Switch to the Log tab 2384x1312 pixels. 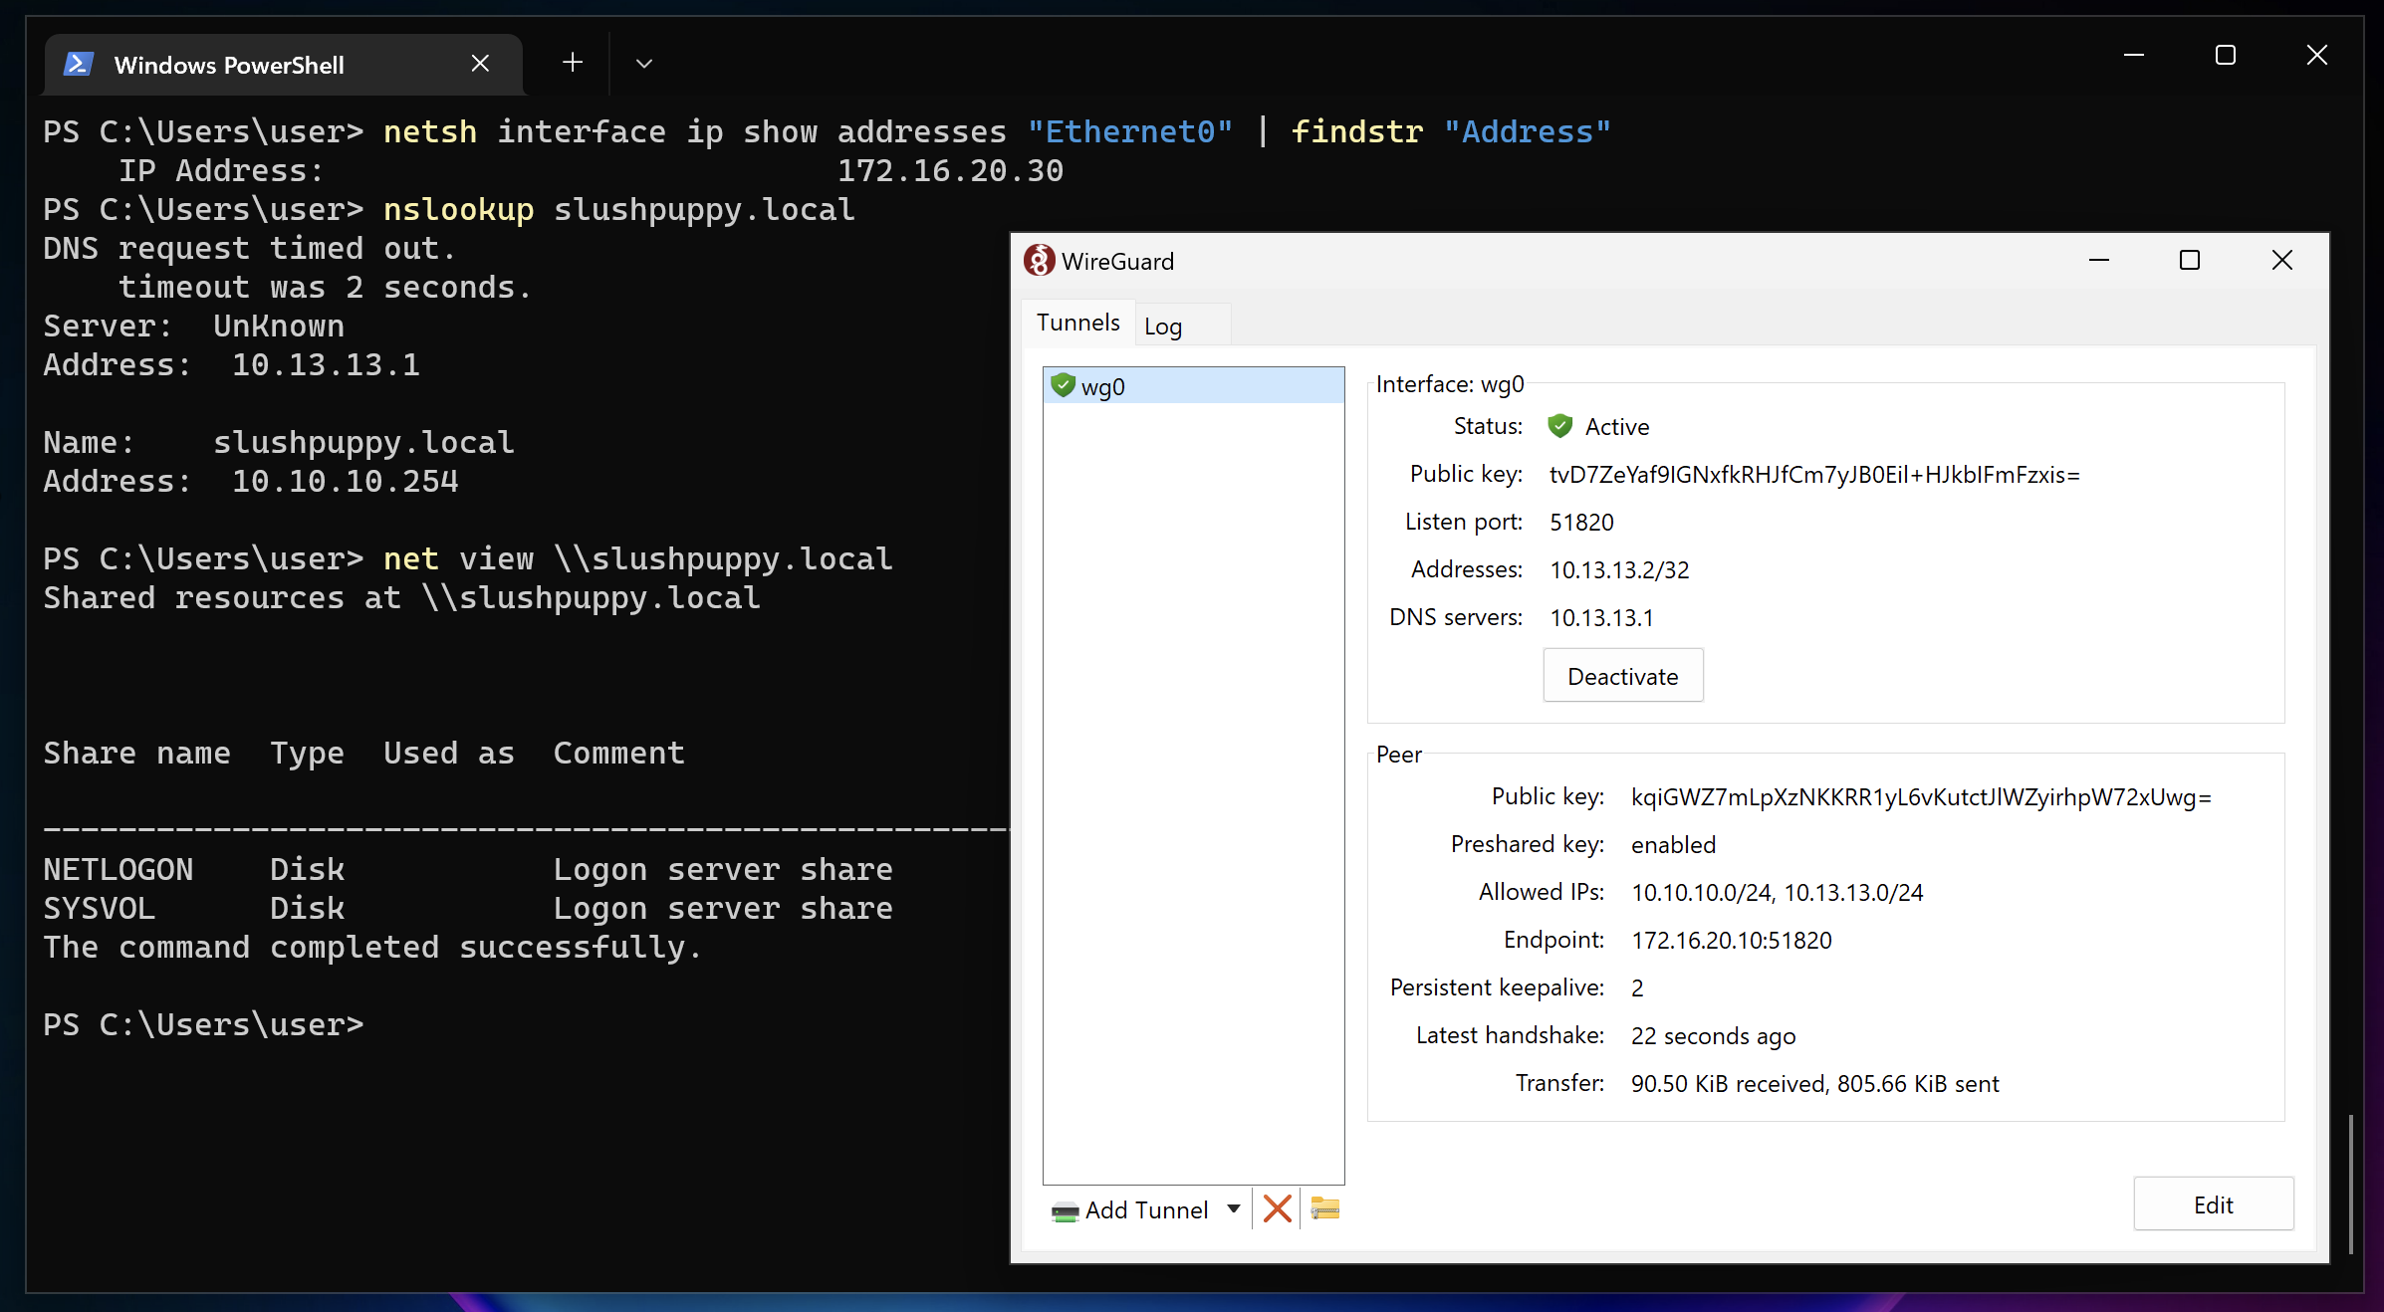(x=1163, y=327)
